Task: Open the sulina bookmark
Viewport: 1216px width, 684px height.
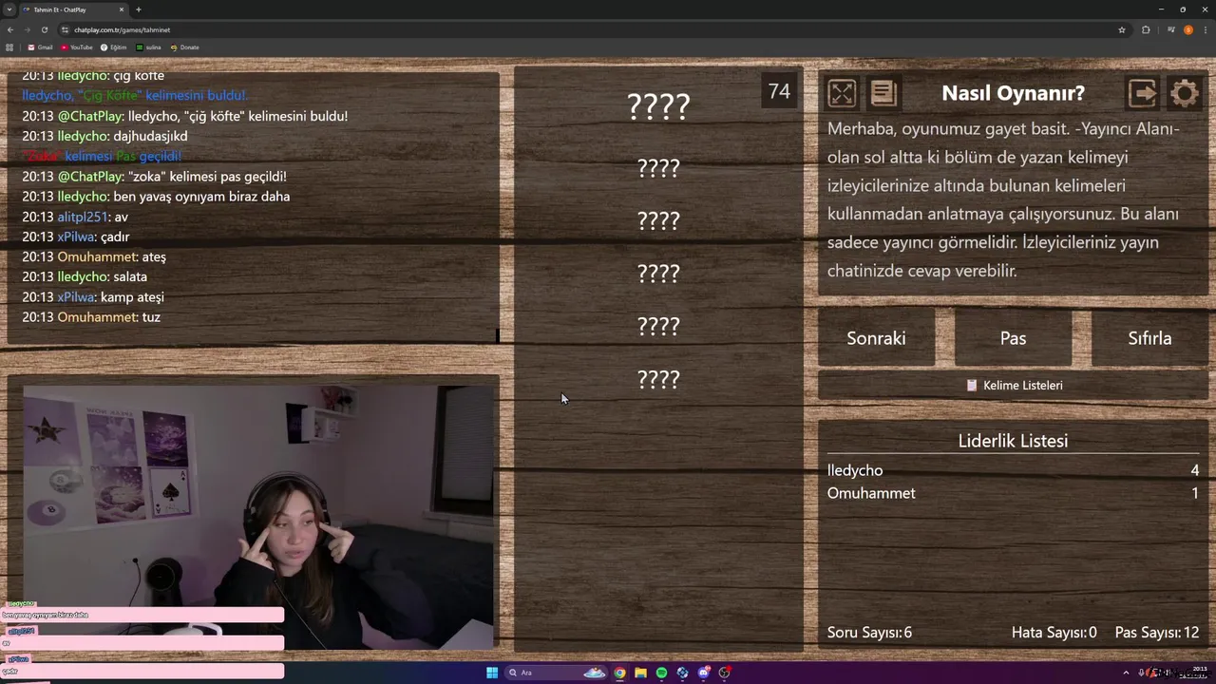Action: pyautogui.click(x=149, y=47)
